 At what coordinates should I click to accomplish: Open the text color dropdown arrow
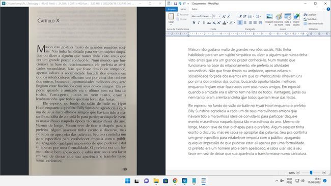click(228, 22)
